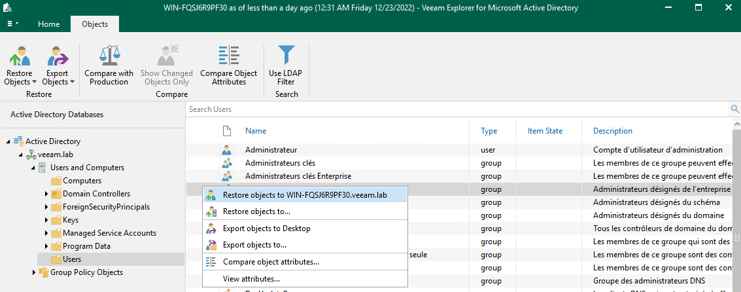Click the Administrateur user icon
The image size is (741, 292).
coord(227,150)
